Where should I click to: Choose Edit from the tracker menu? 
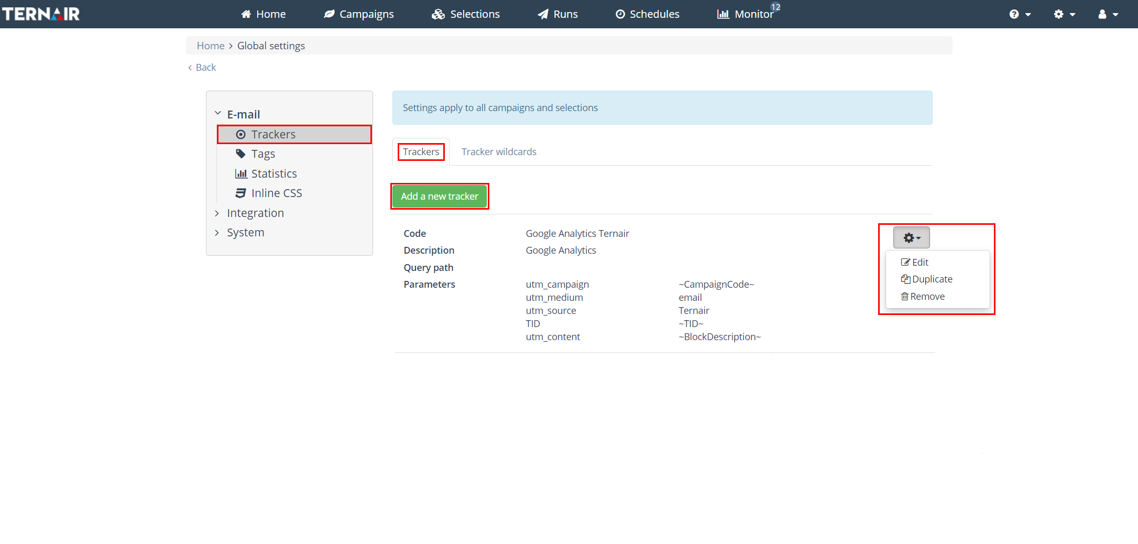tap(915, 262)
